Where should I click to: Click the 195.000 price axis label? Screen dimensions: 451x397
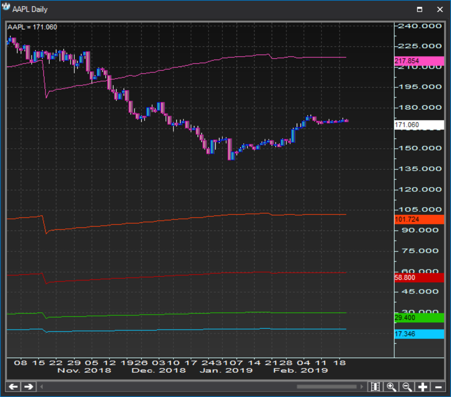click(420, 87)
